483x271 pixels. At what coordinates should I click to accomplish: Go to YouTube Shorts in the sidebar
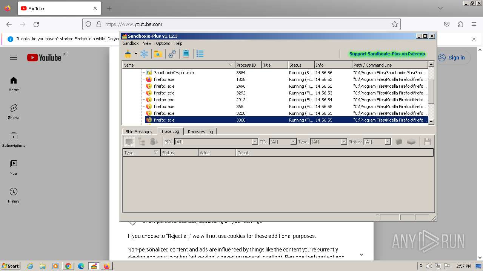click(x=14, y=112)
